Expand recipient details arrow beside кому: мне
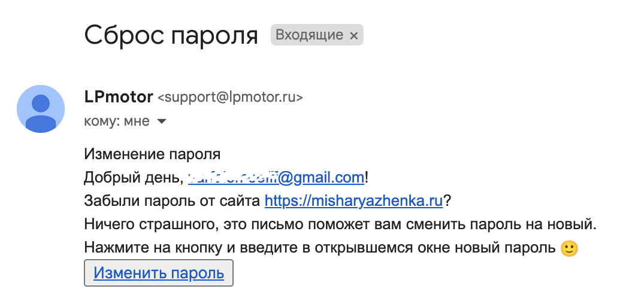The image size is (617, 304). click(x=161, y=121)
